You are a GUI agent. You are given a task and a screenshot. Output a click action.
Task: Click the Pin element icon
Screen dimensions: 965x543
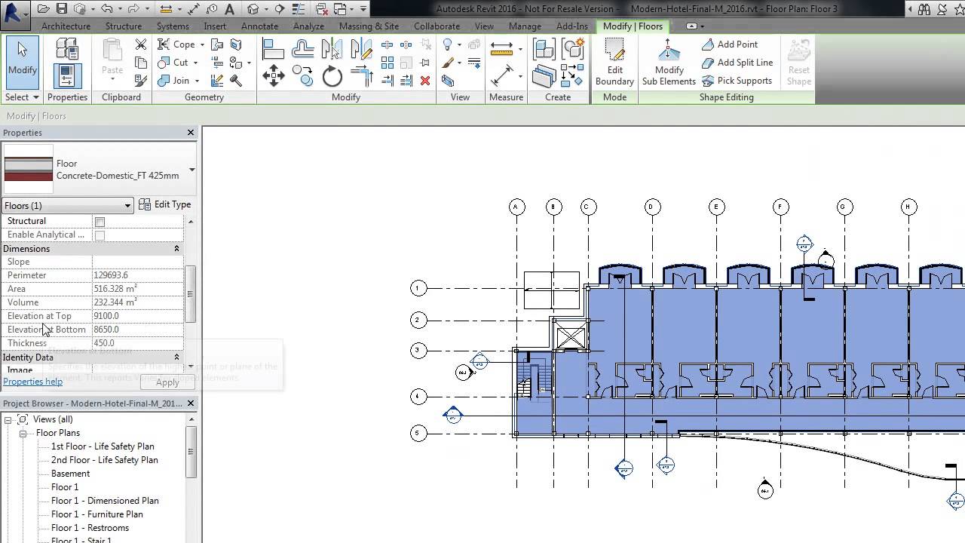pyautogui.click(x=425, y=63)
